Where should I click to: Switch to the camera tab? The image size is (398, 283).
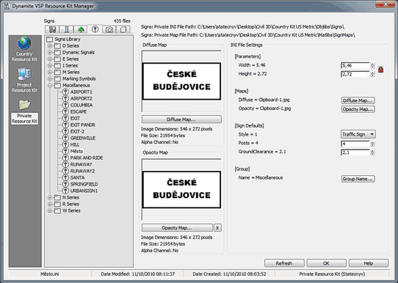pos(109,29)
